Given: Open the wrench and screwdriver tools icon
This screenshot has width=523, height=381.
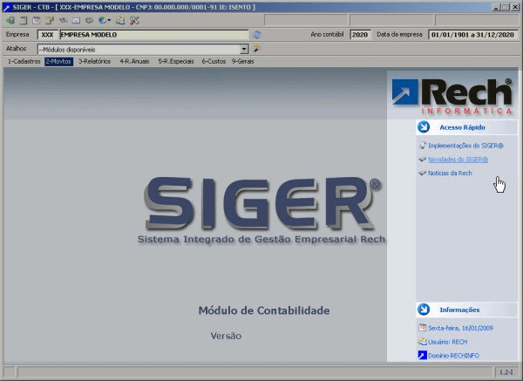Looking at the screenshot, I should click(x=134, y=21).
